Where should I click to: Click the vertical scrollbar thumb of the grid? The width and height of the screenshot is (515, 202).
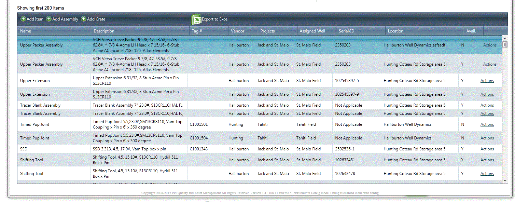[x=505, y=44]
